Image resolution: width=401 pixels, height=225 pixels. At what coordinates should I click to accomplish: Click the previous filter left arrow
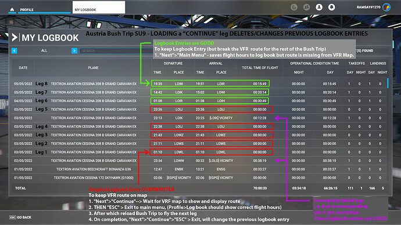15,51
